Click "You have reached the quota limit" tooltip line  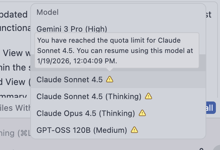coord(109,40)
